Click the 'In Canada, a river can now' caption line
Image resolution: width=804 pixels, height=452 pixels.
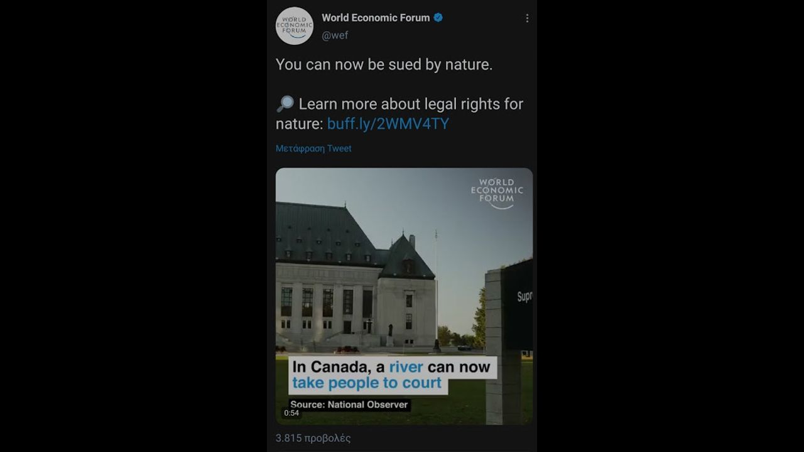(x=391, y=367)
